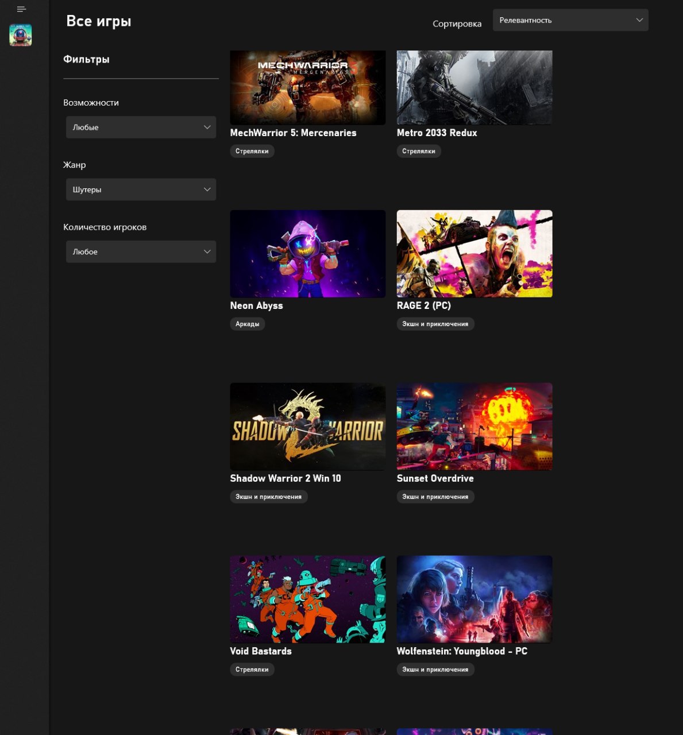This screenshot has height=735, width=683.
Task: Click the Shadow Warrior 2 Win 10 title
Action: [x=285, y=478]
